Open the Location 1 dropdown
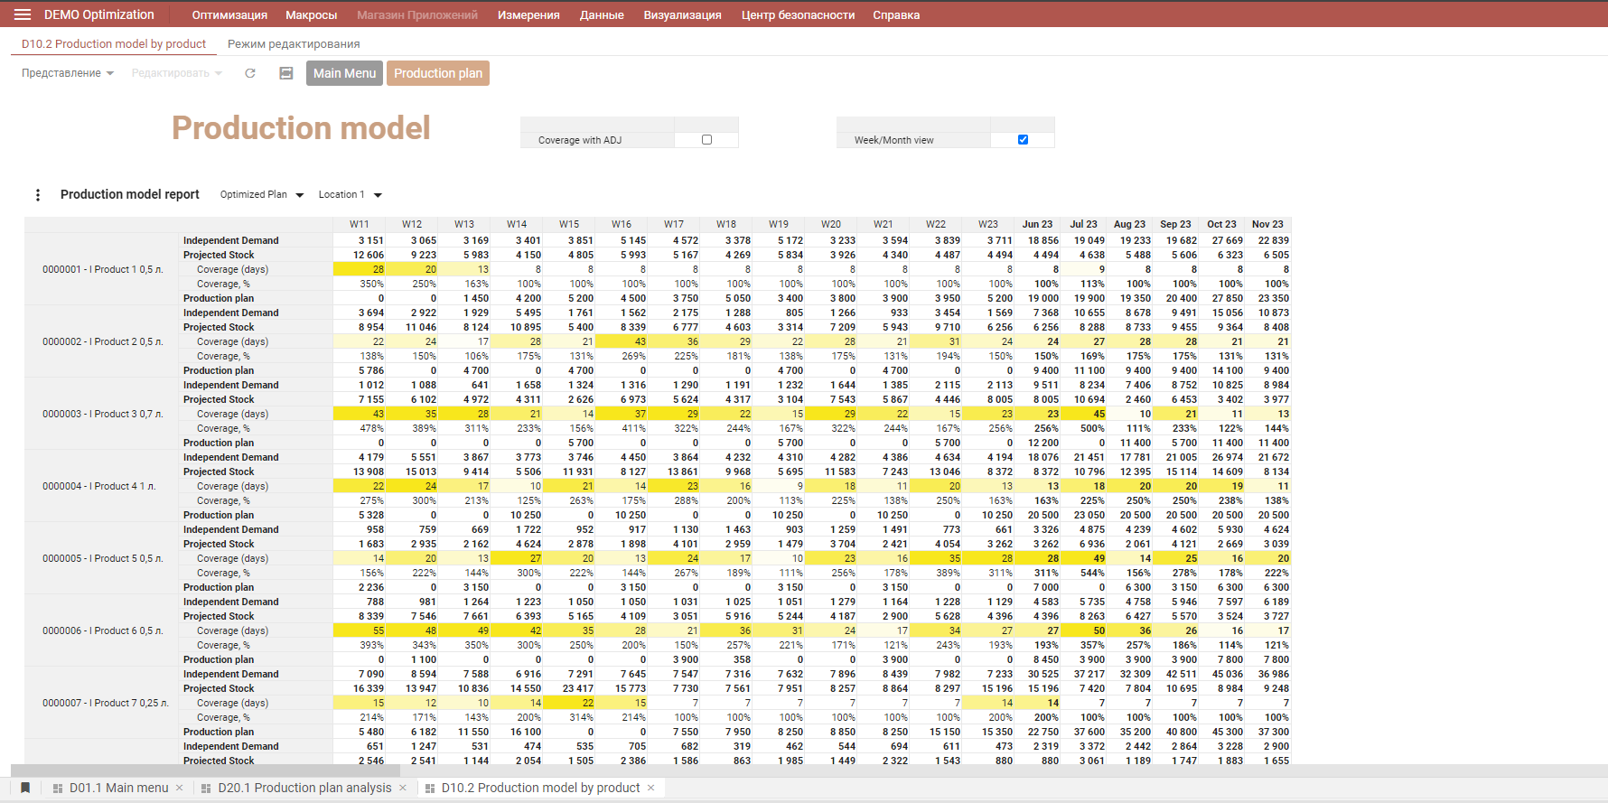The image size is (1608, 803). 351,195
